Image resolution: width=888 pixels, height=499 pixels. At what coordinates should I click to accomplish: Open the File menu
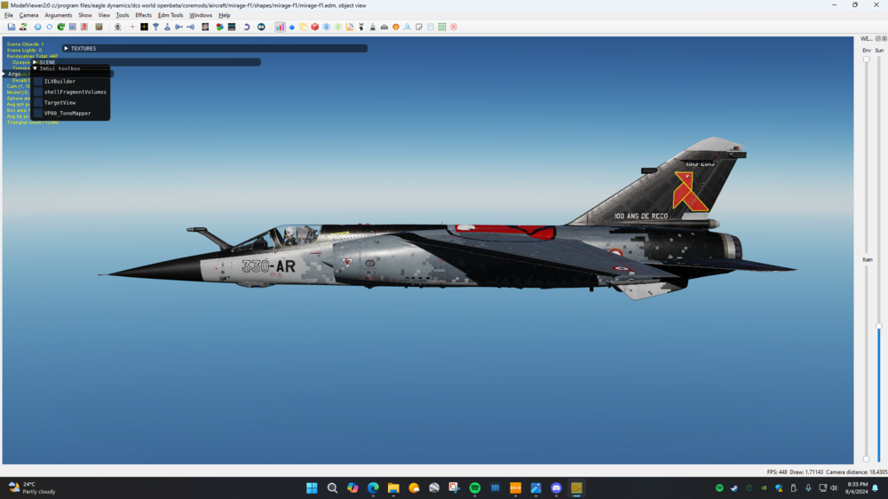[9, 15]
